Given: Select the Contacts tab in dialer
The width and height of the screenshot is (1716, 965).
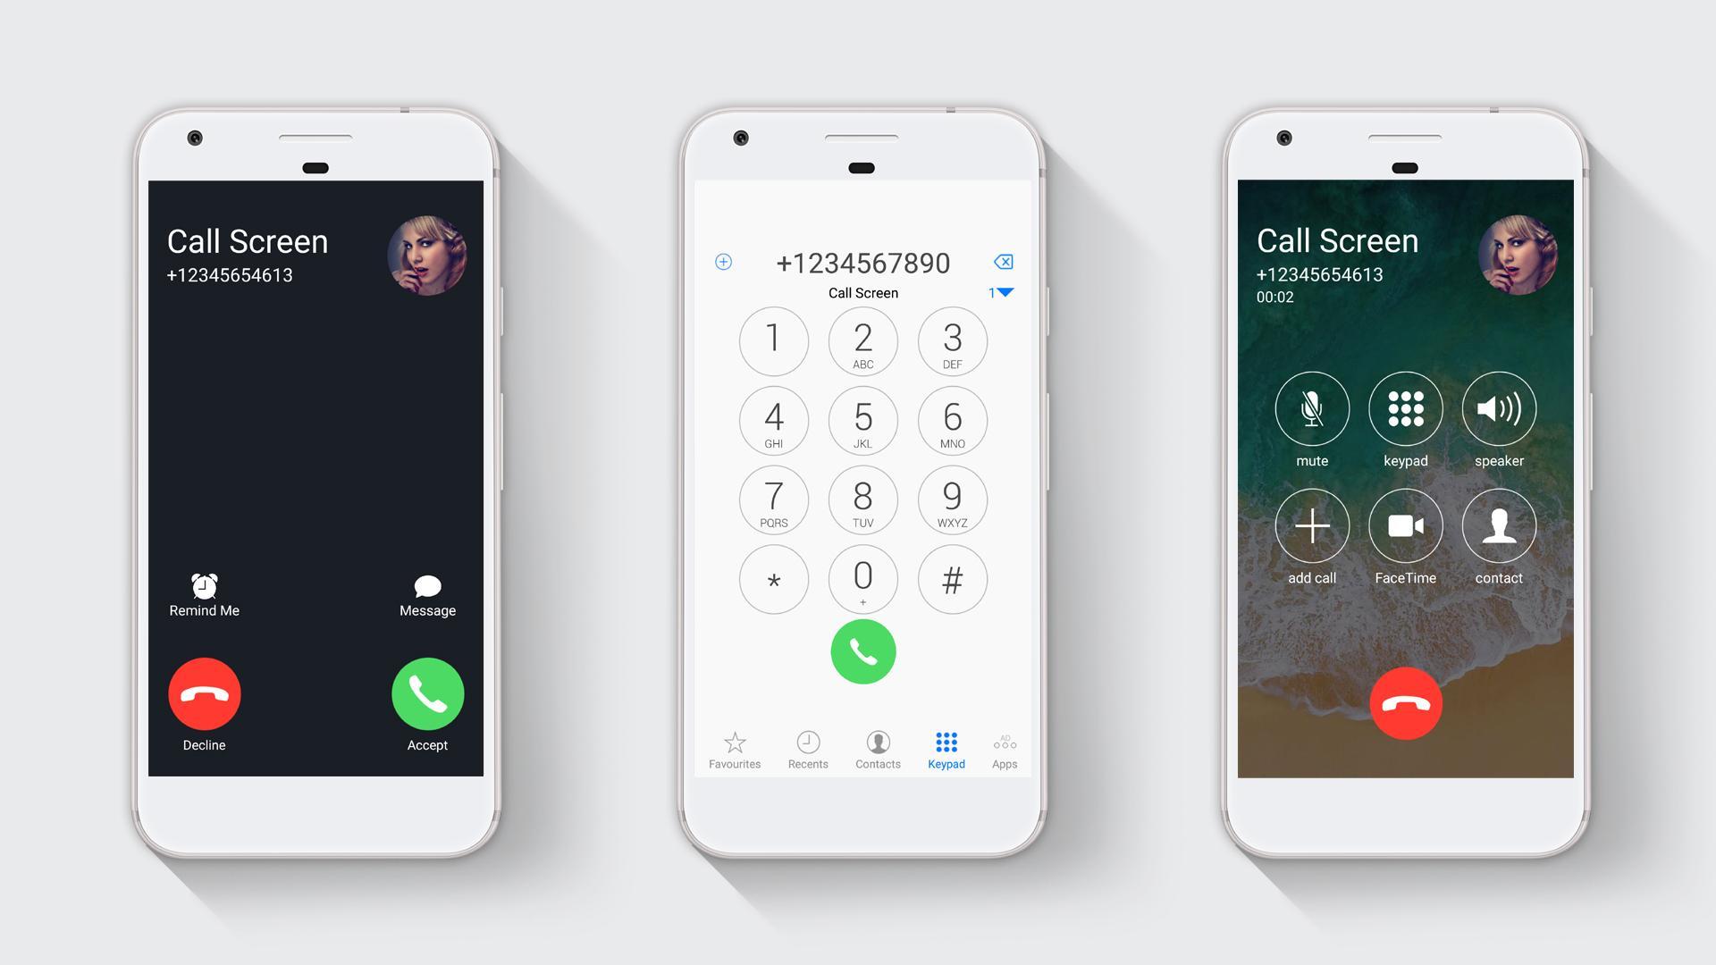Looking at the screenshot, I should 877,751.
